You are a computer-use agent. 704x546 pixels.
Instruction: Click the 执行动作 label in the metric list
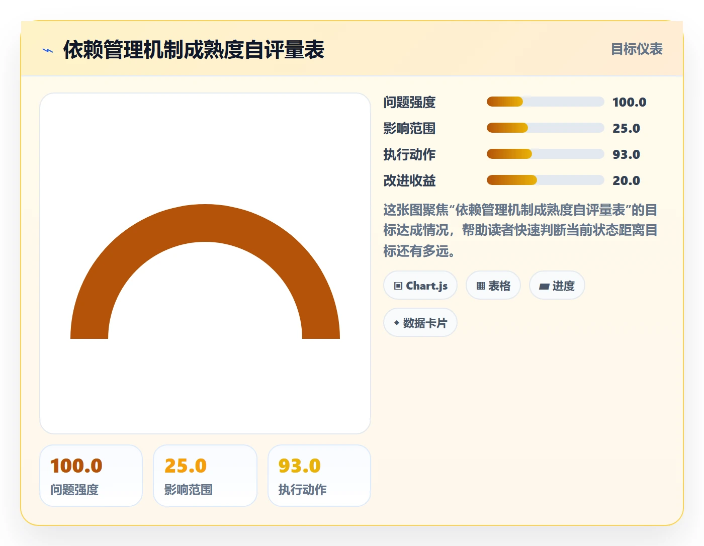(409, 154)
